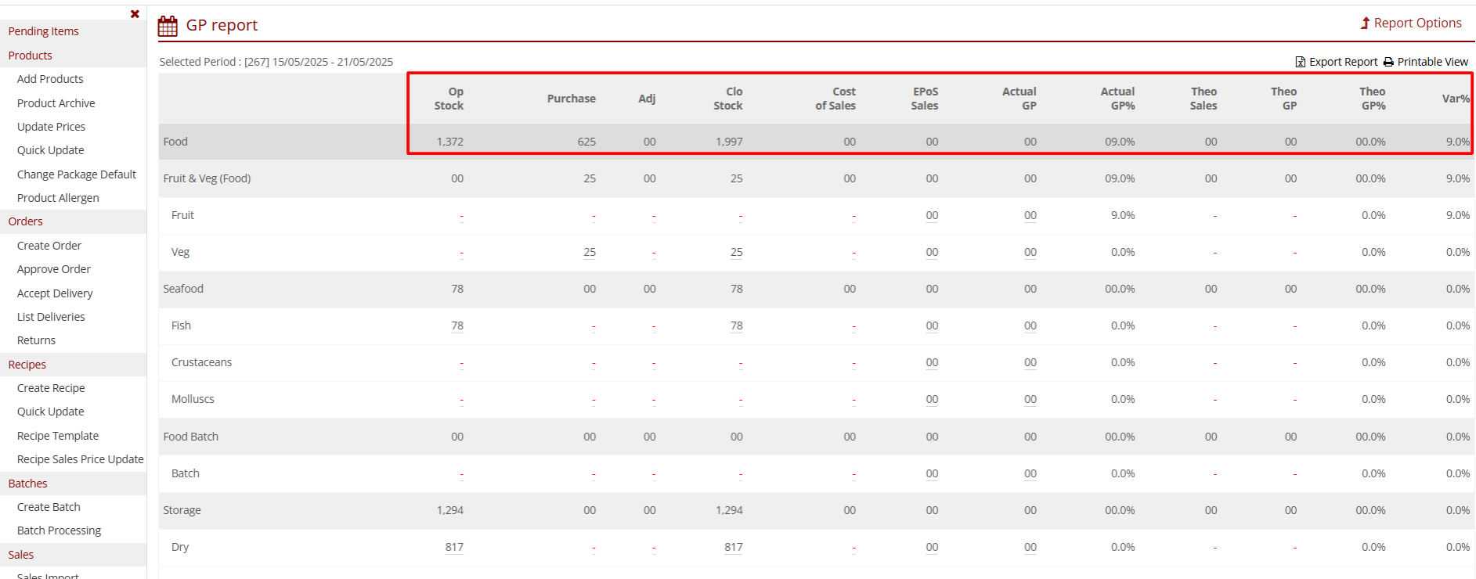Screen dimensions: 1476x579
Task: Click Fish opening stock value 78
Action: 457,325
